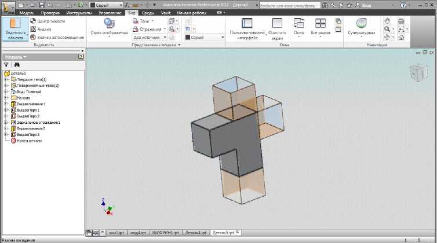Switch to Модель ribbon tab

click(x=27, y=13)
